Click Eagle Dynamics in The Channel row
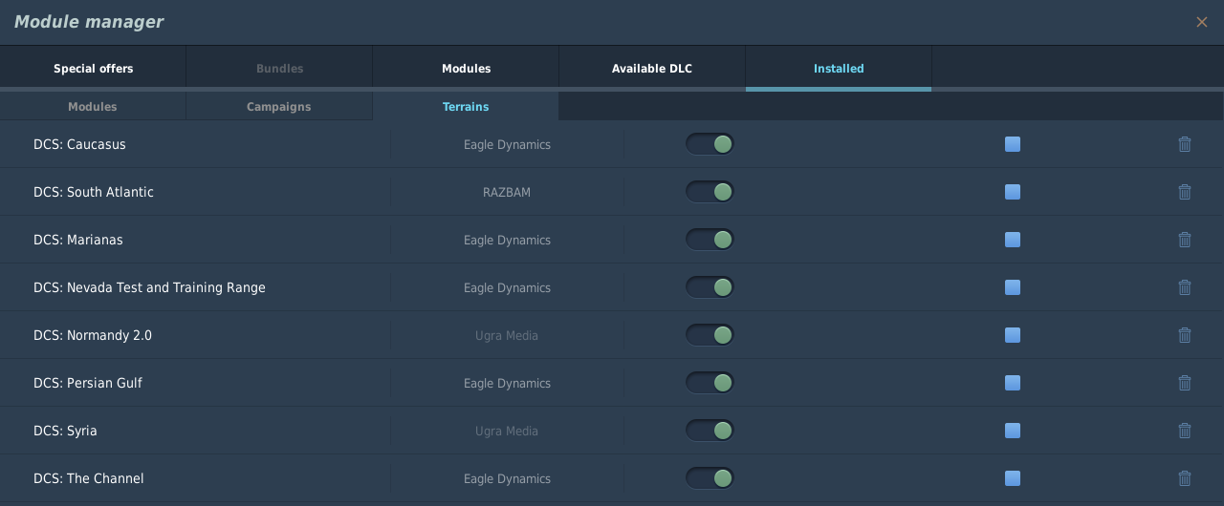Image resolution: width=1224 pixels, height=506 pixels. coord(507,478)
